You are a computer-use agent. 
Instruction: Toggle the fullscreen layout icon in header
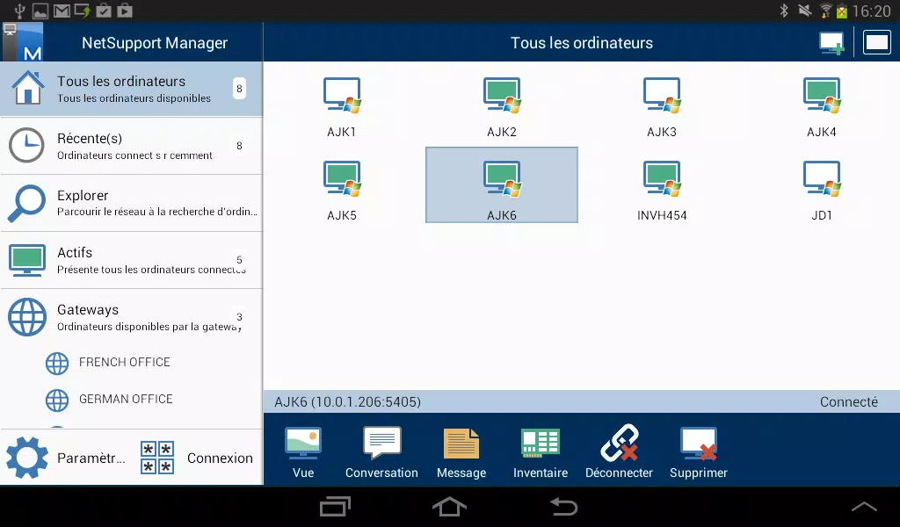tap(877, 42)
